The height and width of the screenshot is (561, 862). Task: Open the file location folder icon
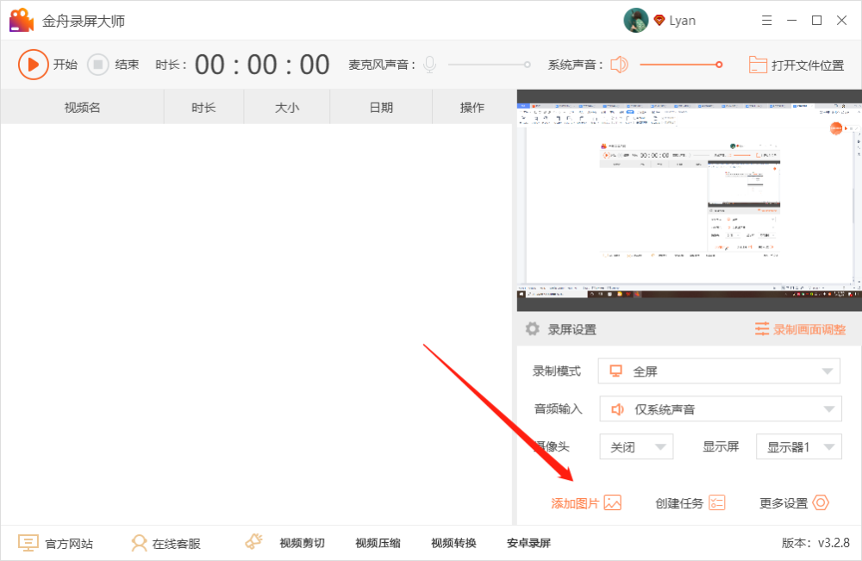point(758,65)
